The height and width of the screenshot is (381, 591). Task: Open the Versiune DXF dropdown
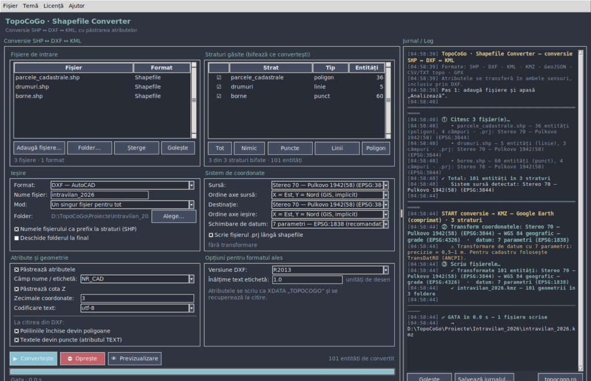tap(330, 270)
